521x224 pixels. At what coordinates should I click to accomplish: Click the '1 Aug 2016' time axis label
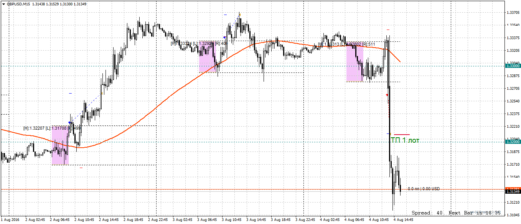[10, 220]
